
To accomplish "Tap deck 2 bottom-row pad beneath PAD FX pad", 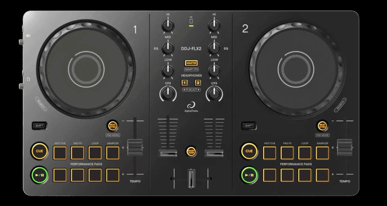I will pos(287,175).
